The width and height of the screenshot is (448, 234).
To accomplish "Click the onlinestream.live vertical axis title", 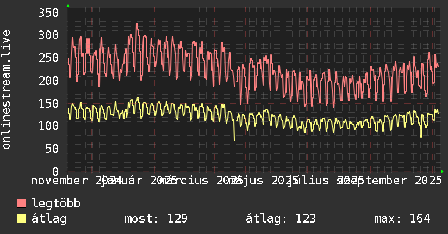I will pyautogui.click(x=6, y=90).
